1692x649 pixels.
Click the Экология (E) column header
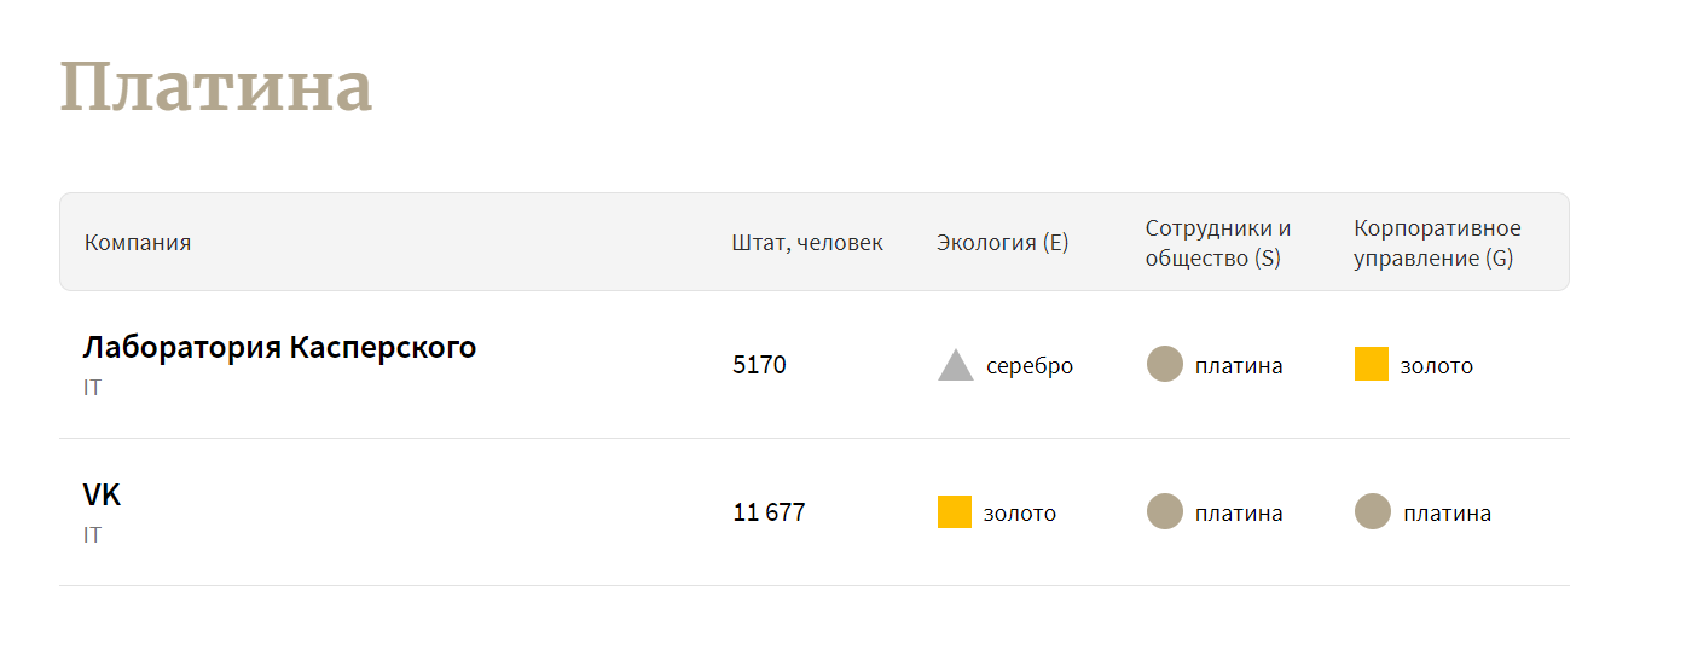pos(1002,242)
